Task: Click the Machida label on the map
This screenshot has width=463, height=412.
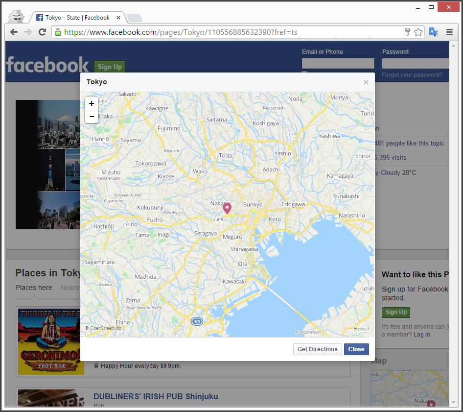Action: tap(145, 277)
